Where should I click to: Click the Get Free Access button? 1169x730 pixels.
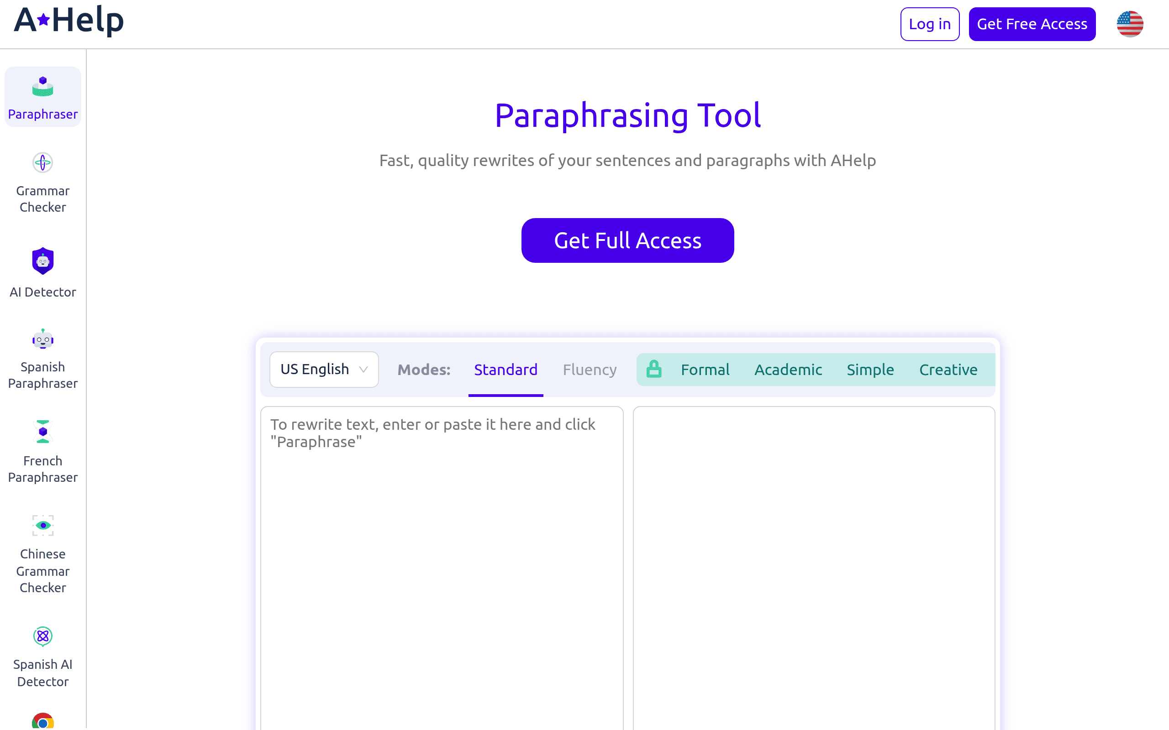(1032, 24)
